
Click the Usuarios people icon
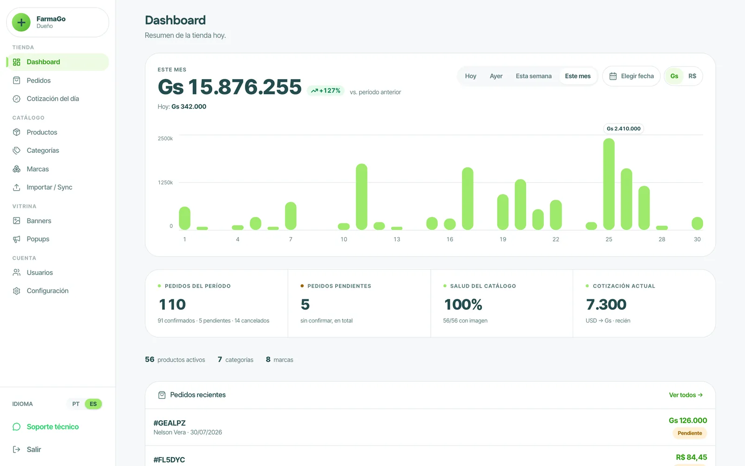click(x=17, y=273)
